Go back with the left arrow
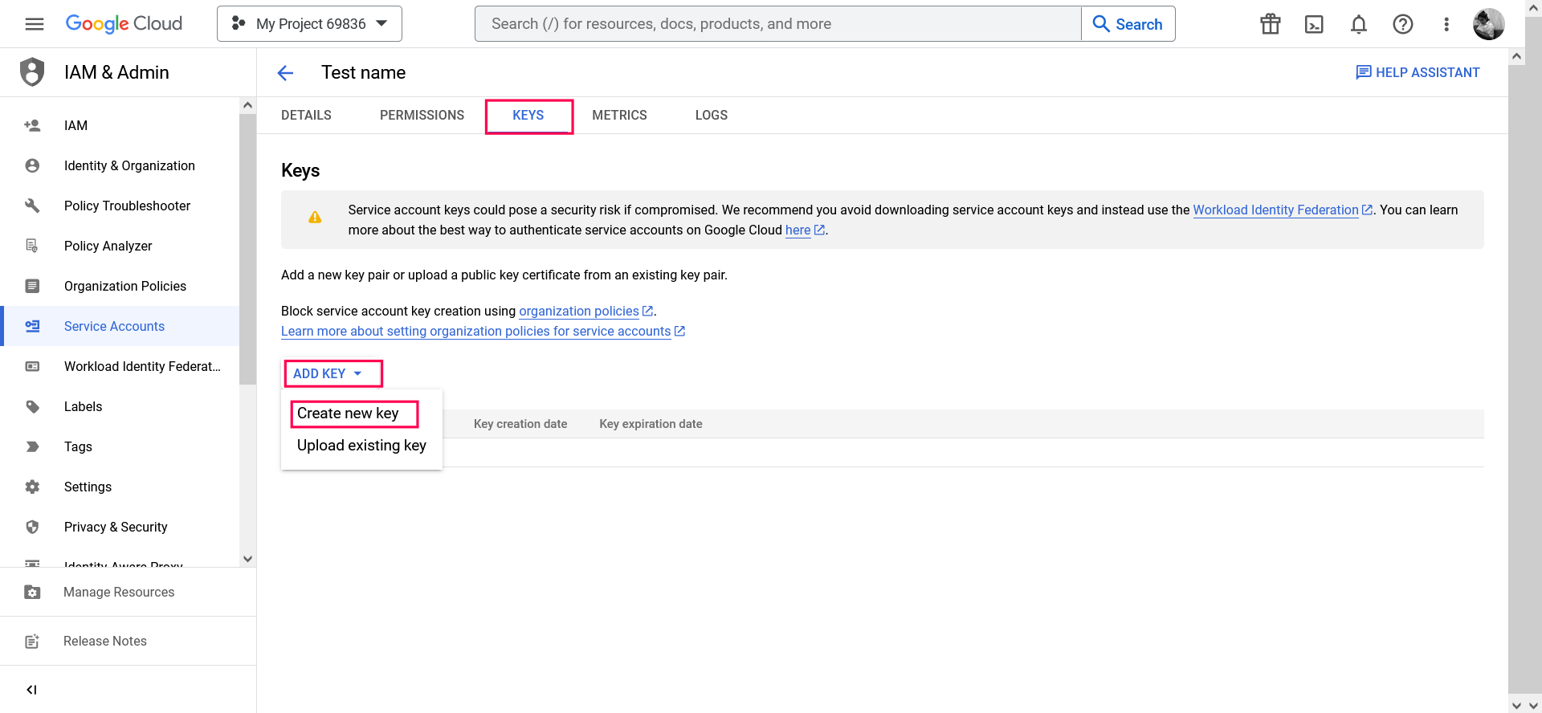Image resolution: width=1542 pixels, height=713 pixels. 285,73
